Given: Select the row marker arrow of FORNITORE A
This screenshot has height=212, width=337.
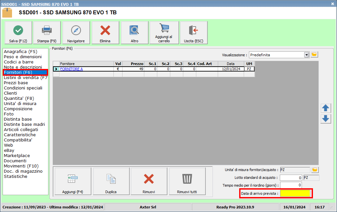Looking at the screenshot, I should point(56,69).
